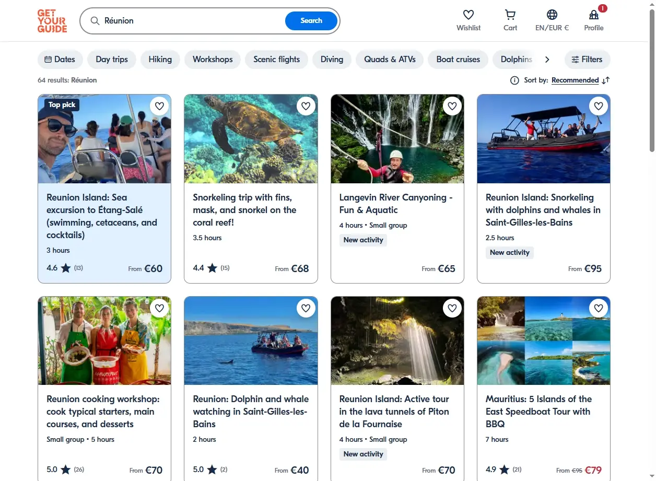Wishlist the Snorkeling with dolphins and whales card
The image size is (656, 481).
pos(599,106)
